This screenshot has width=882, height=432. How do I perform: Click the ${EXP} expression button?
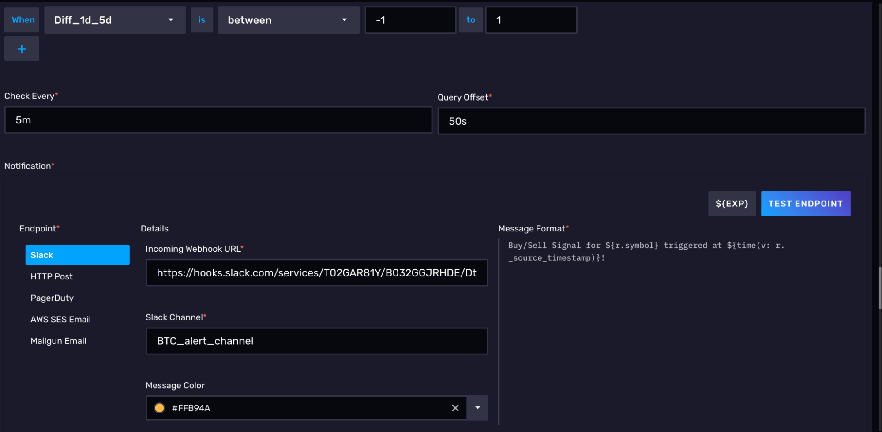732,203
